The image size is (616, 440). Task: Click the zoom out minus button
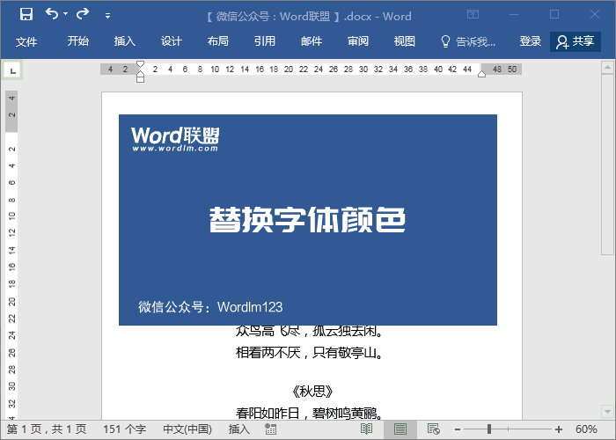point(458,429)
